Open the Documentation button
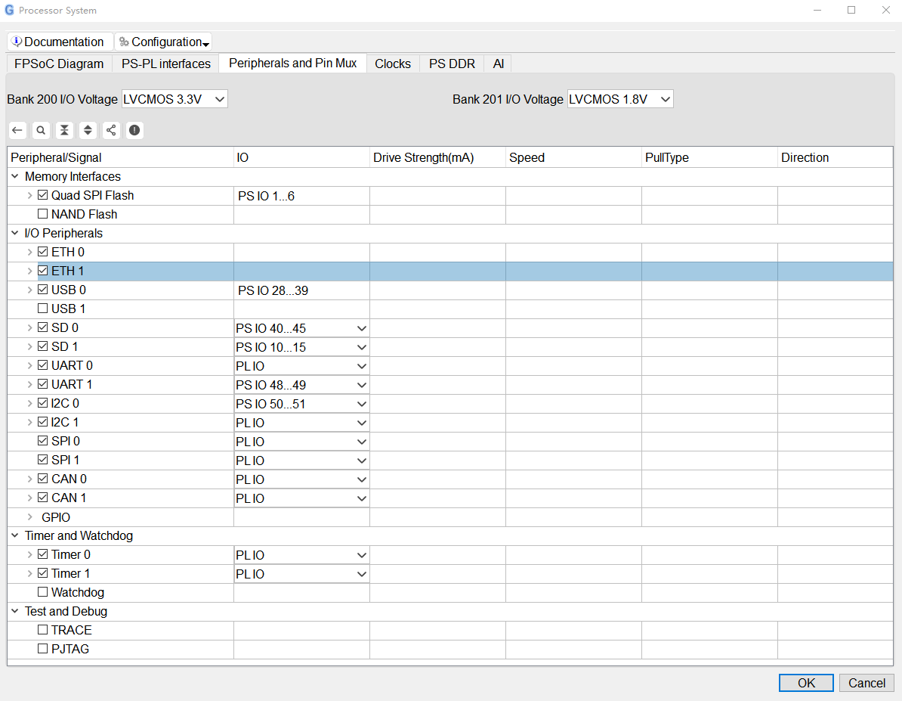The height and width of the screenshot is (701, 902). (59, 42)
